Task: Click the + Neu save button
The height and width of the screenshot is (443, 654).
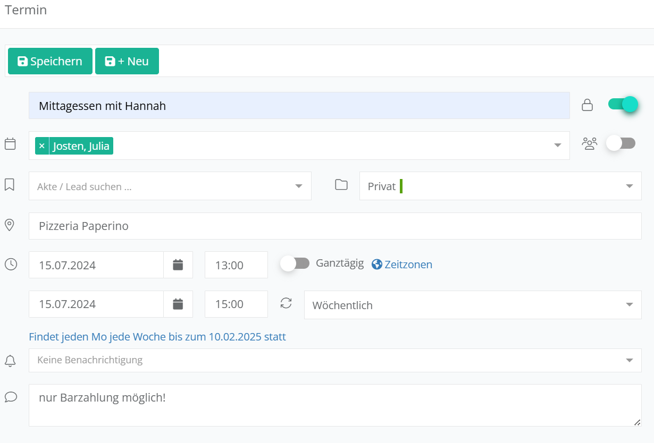Action: pos(127,61)
